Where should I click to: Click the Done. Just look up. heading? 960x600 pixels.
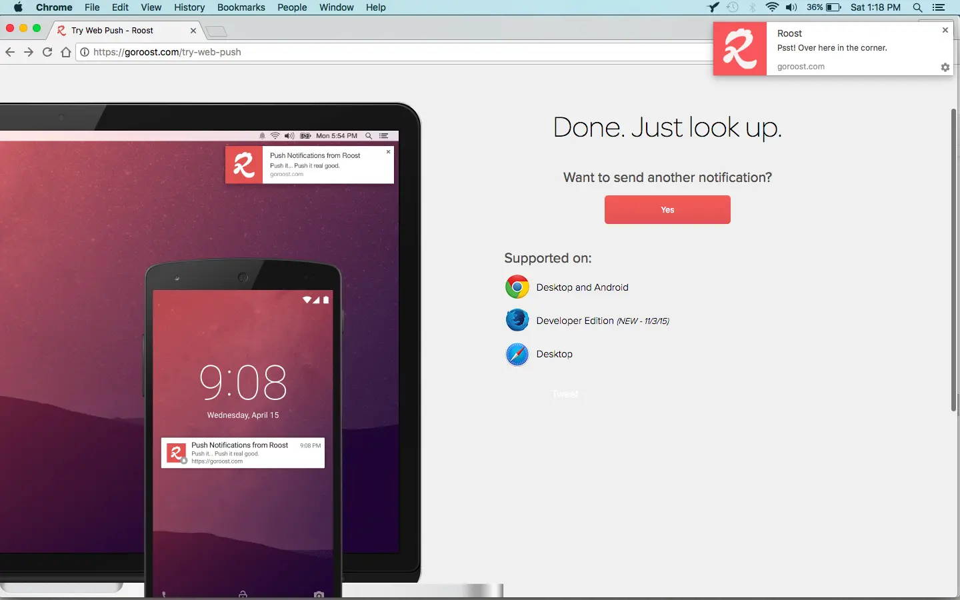pos(667,127)
